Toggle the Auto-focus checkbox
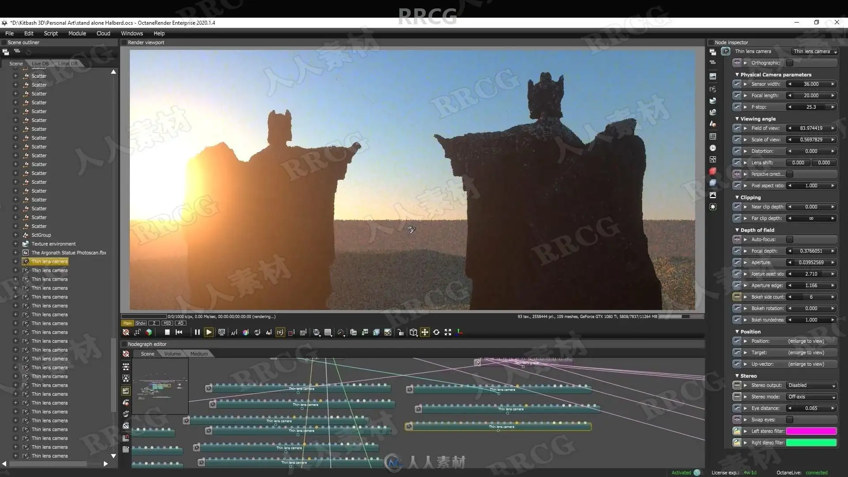This screenshot has height=477, width=848. 790,239
